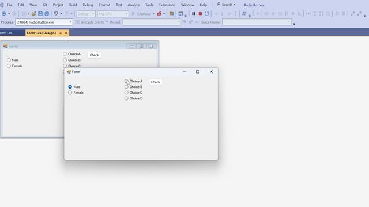Viewport: 369px width, 207px height.
Task: Click the Project menu
Action: [58, 5]
